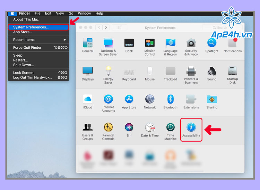
Task: Open Security & Privacy preferences
Action: 191,47
